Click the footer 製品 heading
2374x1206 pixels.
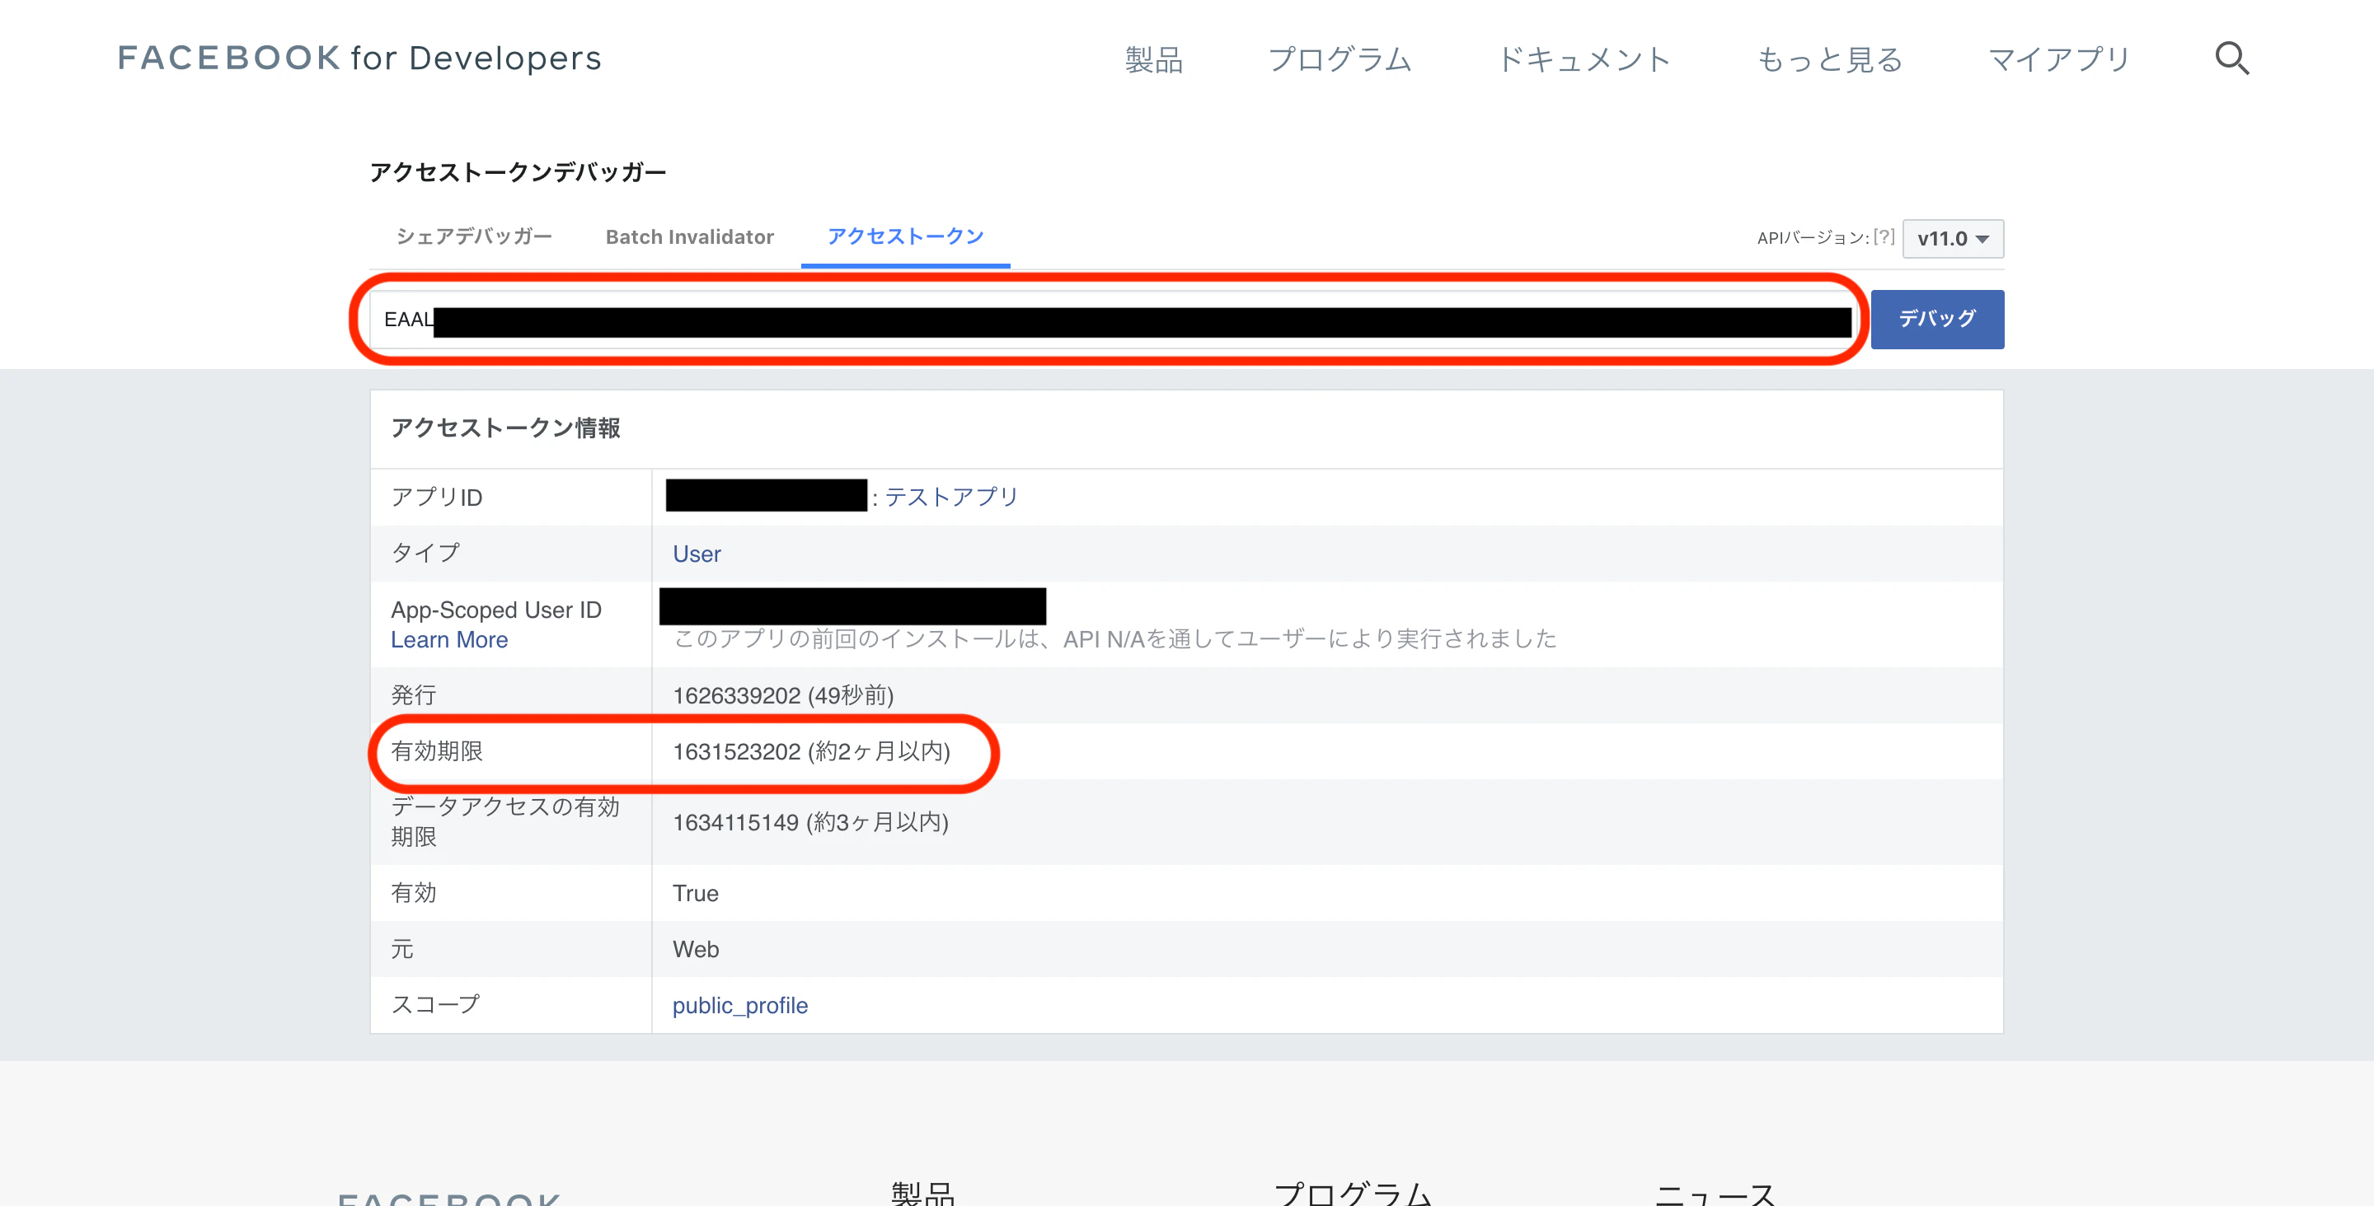pyautogui.click(x=922, y=1192)
